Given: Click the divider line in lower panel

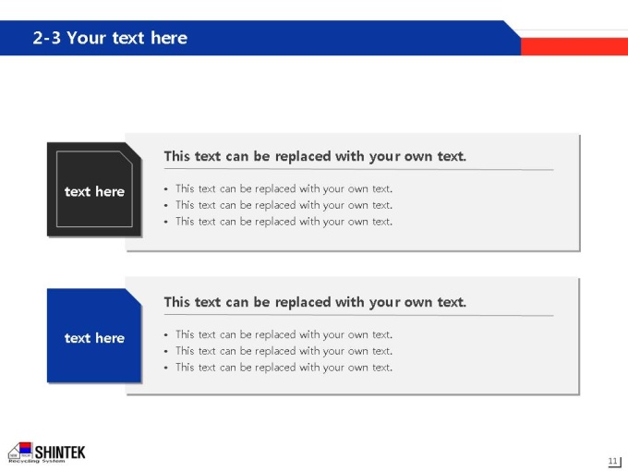Looking at the screenshot, I should click(x=358, y=315).
